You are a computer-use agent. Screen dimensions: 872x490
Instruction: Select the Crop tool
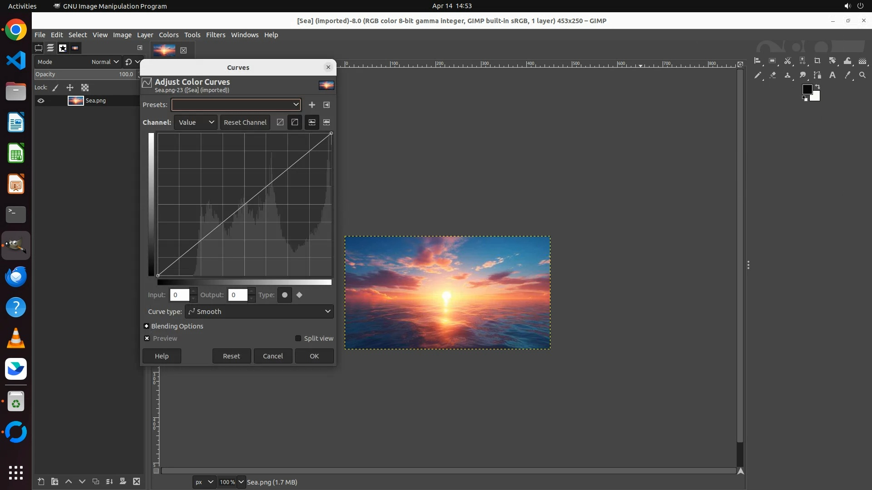pos(817,61)
